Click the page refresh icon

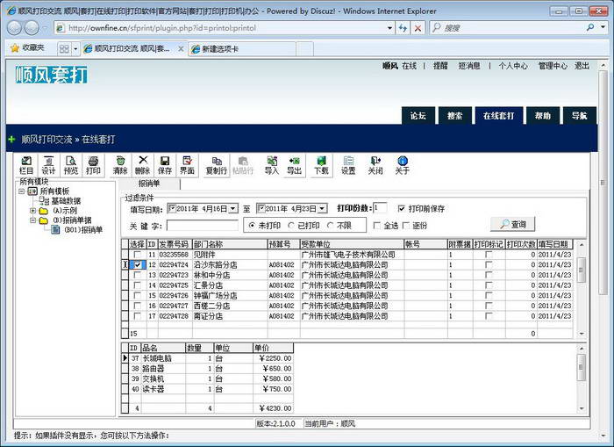[403, 28]
